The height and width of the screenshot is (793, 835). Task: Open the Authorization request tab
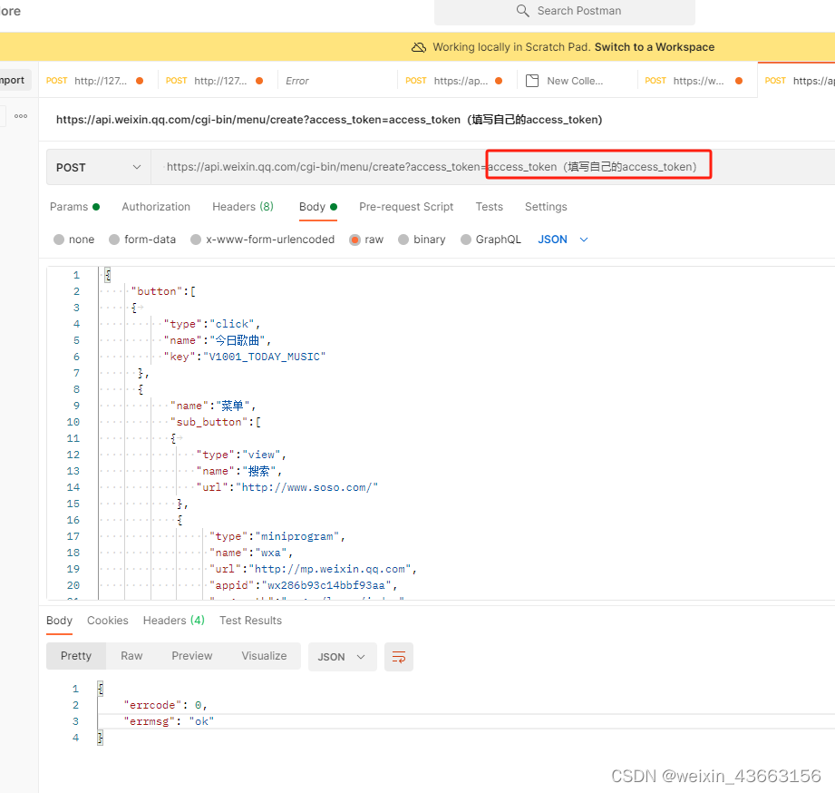tap(156, 207)
